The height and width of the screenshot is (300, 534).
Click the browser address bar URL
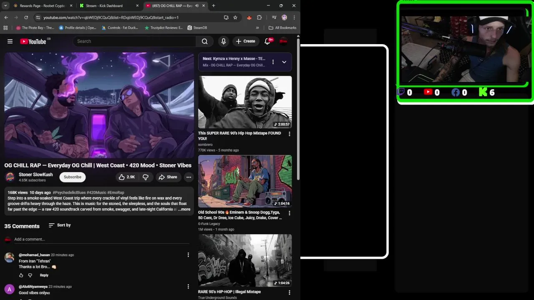(111, 17)
